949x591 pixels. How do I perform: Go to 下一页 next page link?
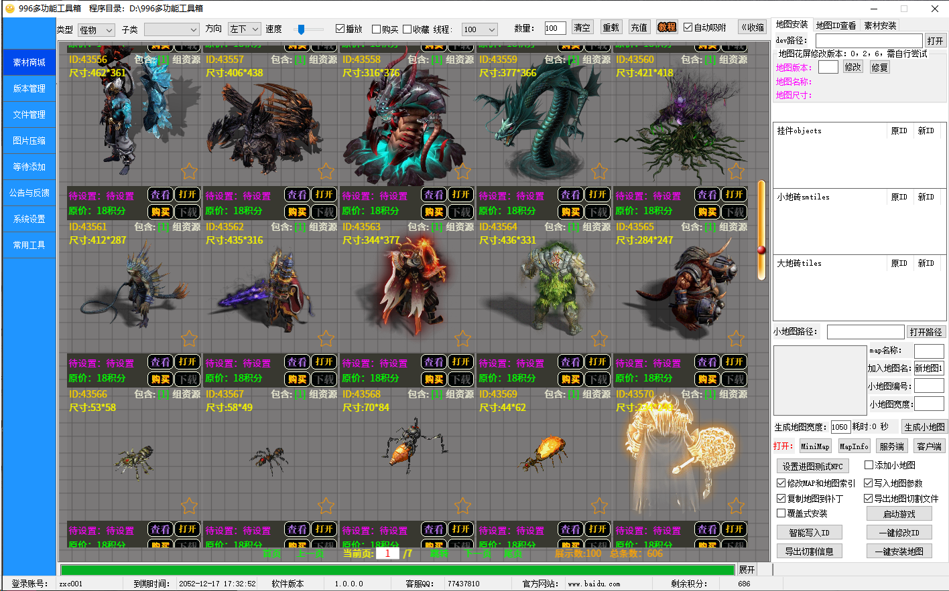coord(477,554)
